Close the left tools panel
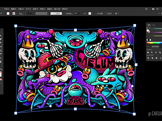This screenshot has width=162, height=121. [x=2, y=30]
